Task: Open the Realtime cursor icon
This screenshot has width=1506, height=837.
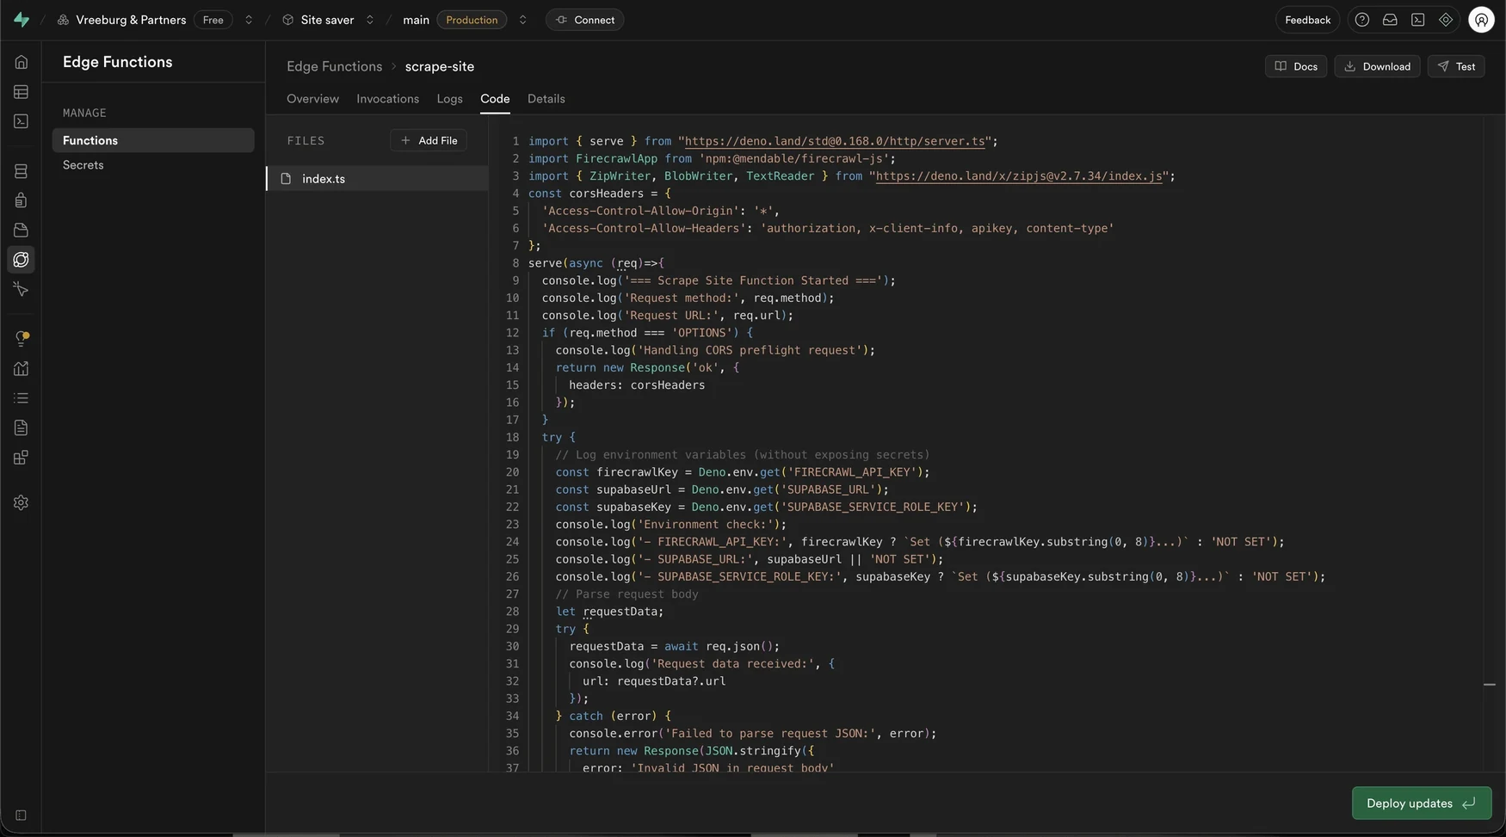Action: point(21,289)
